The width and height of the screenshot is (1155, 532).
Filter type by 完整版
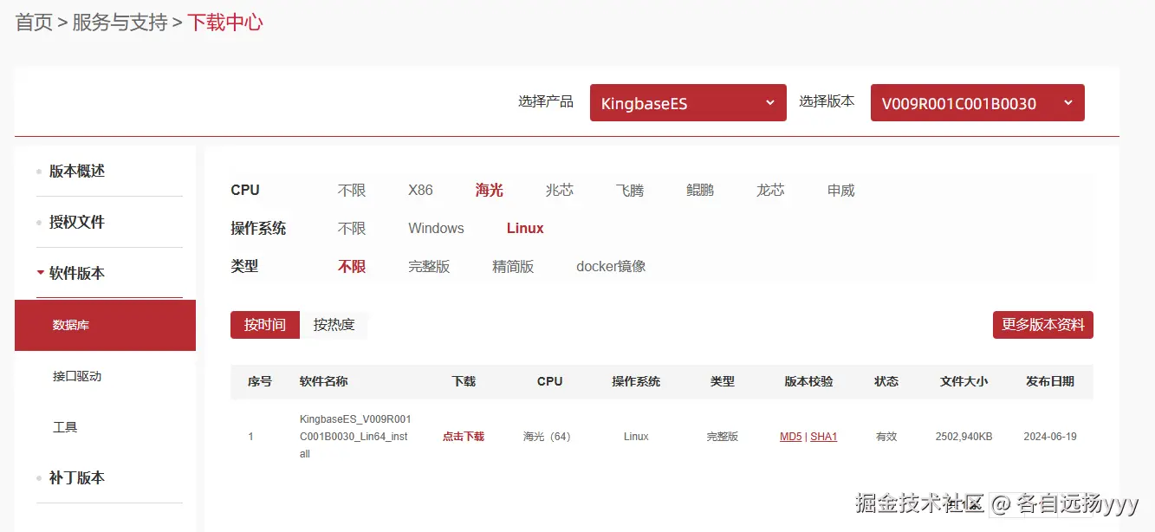click(x=429, y=267)
